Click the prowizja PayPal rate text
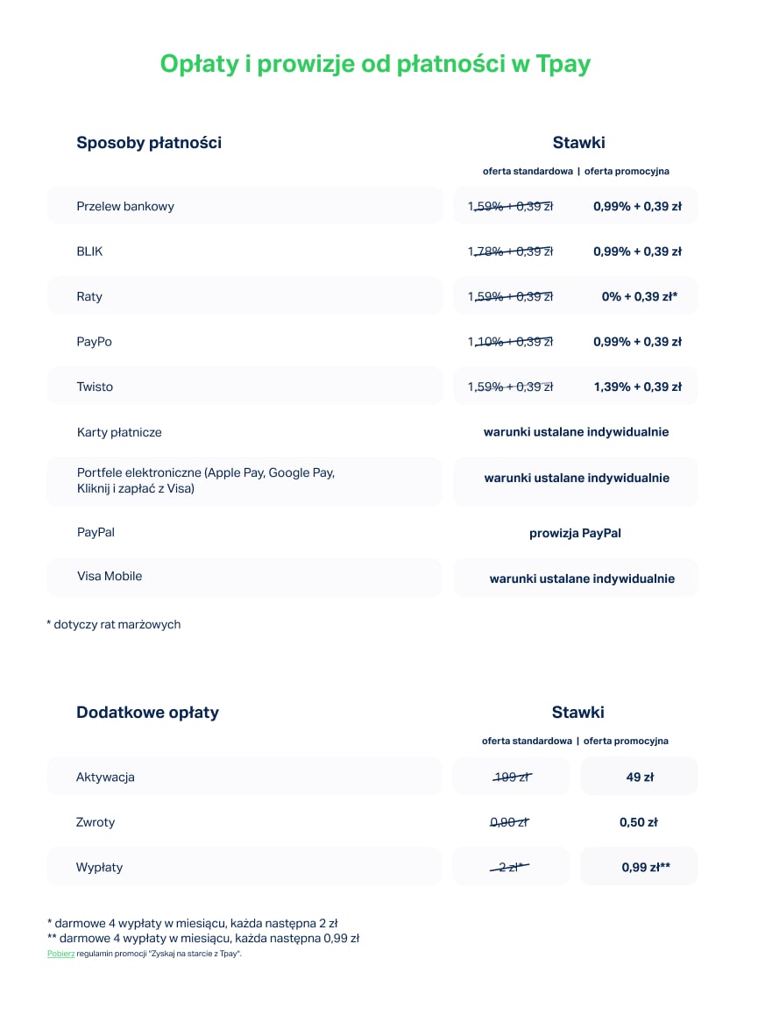The width and height of the screenshot is (758, 1015). click(x=575, y=533)
